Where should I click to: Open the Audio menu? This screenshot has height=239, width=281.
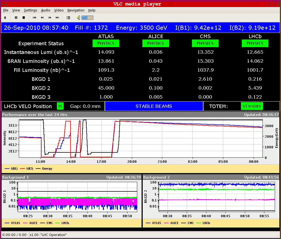pyautogui.click(x=45, y=10)
